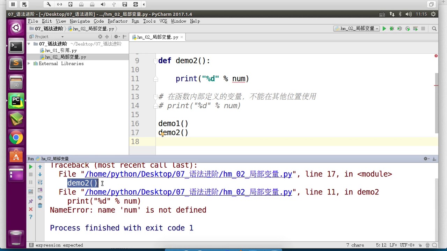Open Project view type dropdown

point(63,37)
